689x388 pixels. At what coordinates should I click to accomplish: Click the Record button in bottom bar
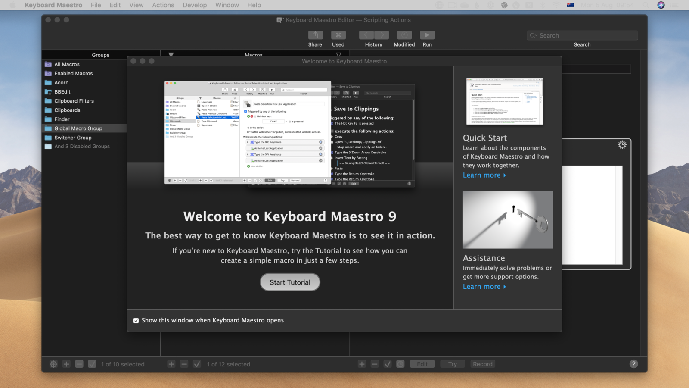pyautogui.click(x=482, y=364)
